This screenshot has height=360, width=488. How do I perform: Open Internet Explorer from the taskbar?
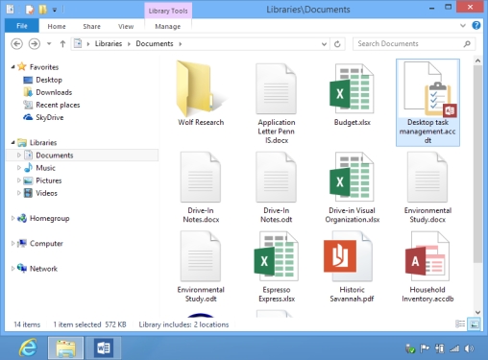point(28,348)
